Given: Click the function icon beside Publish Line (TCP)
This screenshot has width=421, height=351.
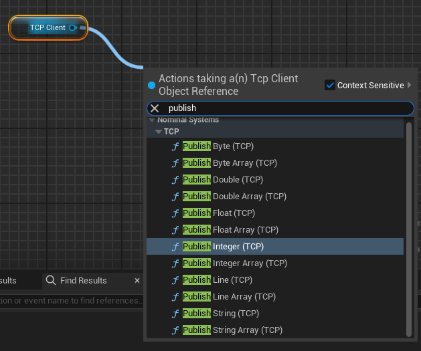Looking at the screenshot, I should (x=175, y=280).
